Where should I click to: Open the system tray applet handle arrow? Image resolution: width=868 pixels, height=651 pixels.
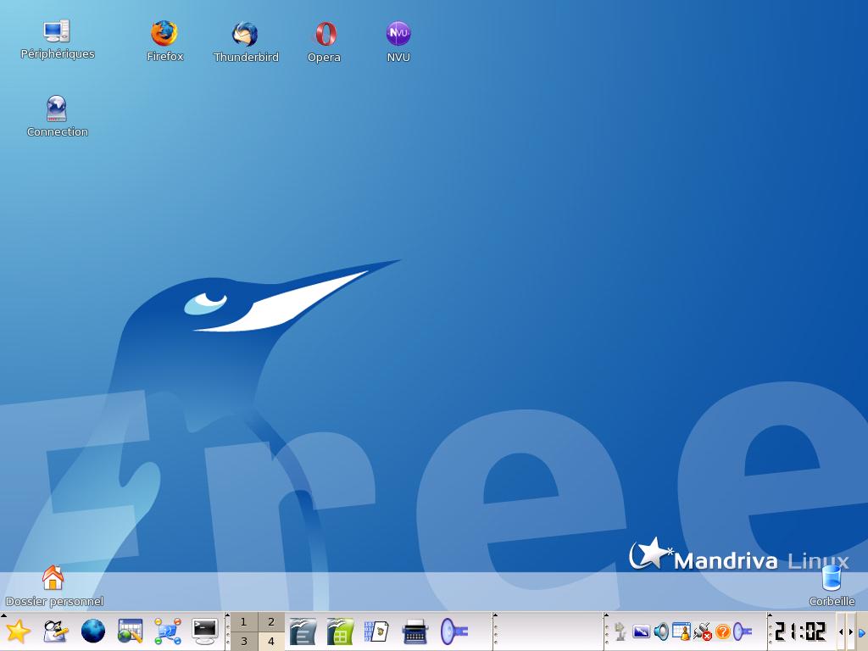[x=606, y=615]
